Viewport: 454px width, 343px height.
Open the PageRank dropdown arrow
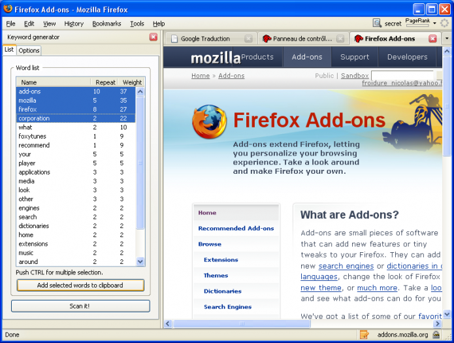(434, 23)
